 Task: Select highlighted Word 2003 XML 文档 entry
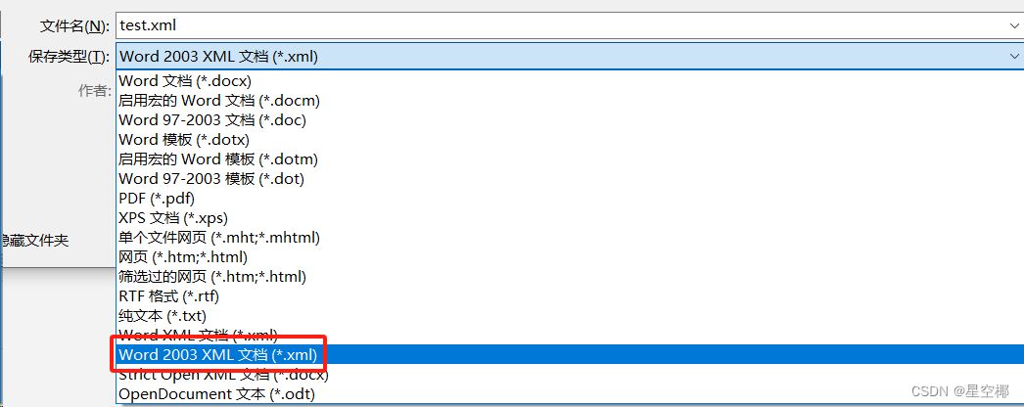pyautogui.click(x=570, y=355)
